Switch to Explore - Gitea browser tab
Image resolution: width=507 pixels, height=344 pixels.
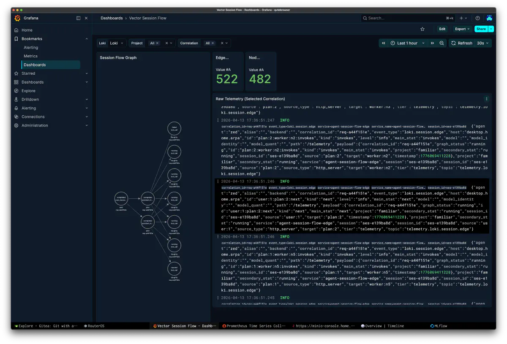(x=46, y=326)
